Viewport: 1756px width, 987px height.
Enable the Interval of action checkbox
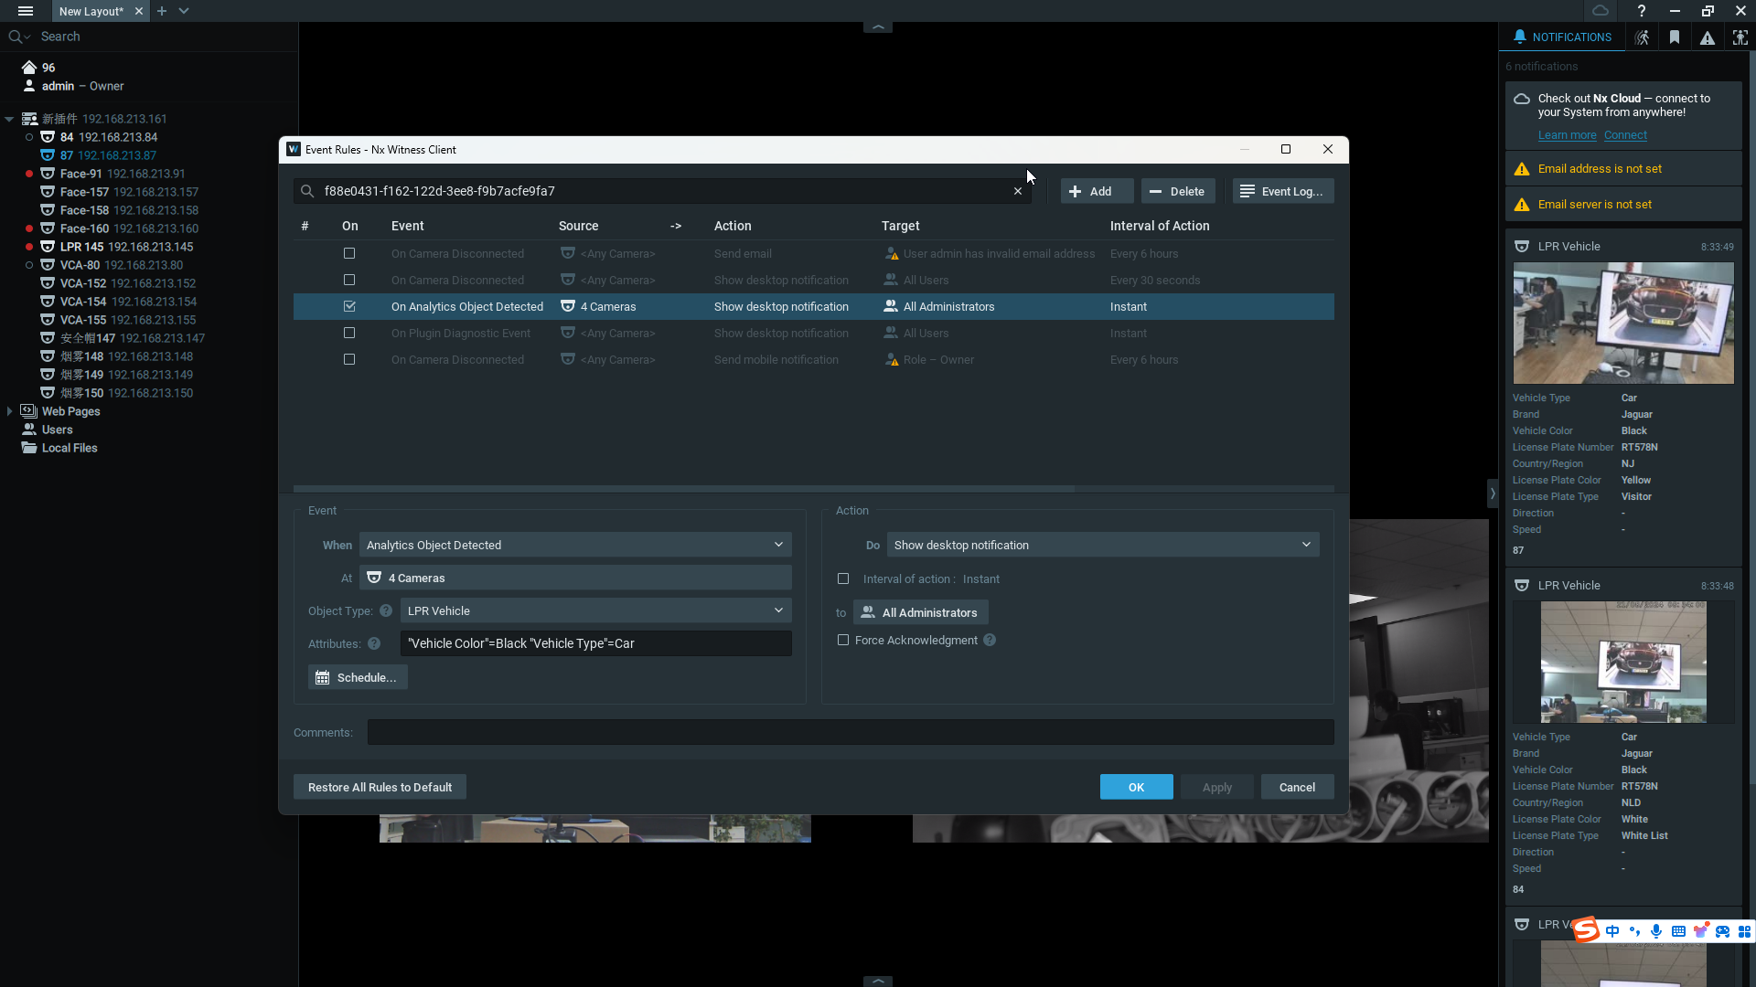[843, 578]
